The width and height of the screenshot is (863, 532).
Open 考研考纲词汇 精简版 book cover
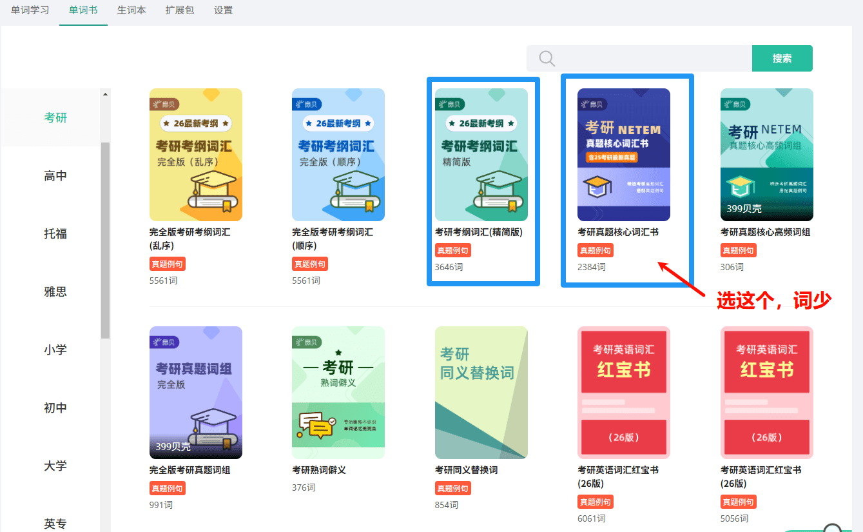[481, 155]
